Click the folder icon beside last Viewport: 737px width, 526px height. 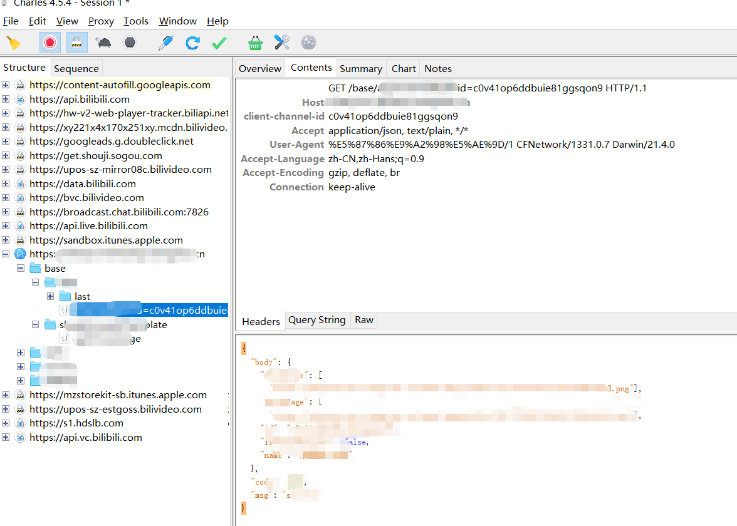coord(65,296)
